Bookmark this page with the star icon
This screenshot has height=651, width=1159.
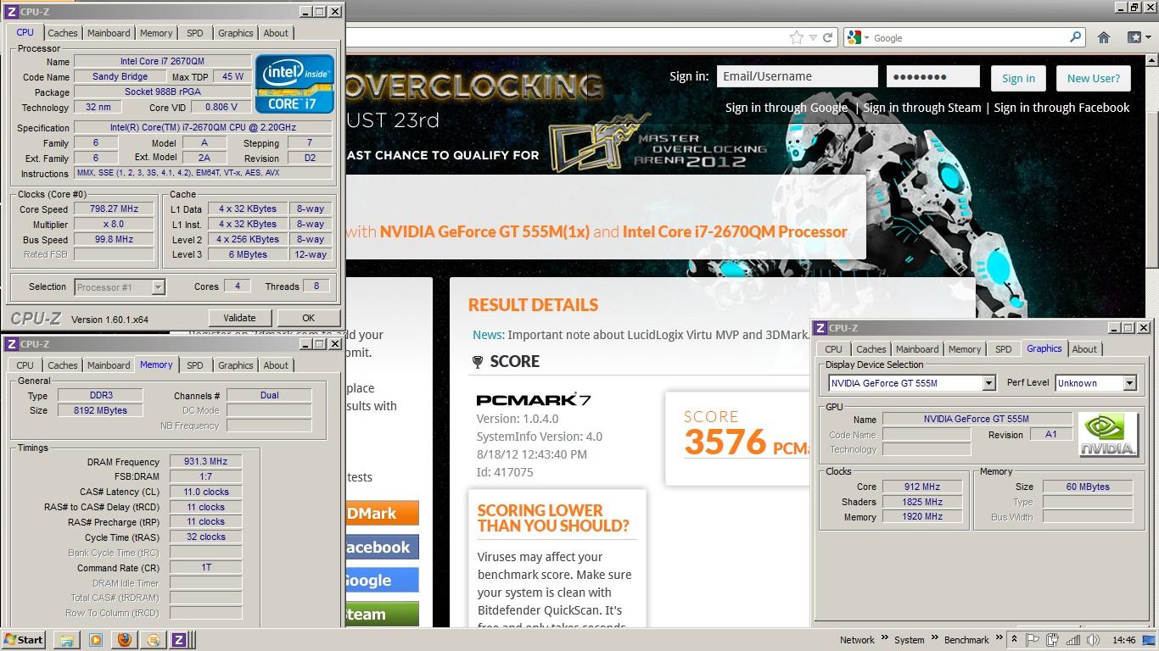[x=796, y=37]
